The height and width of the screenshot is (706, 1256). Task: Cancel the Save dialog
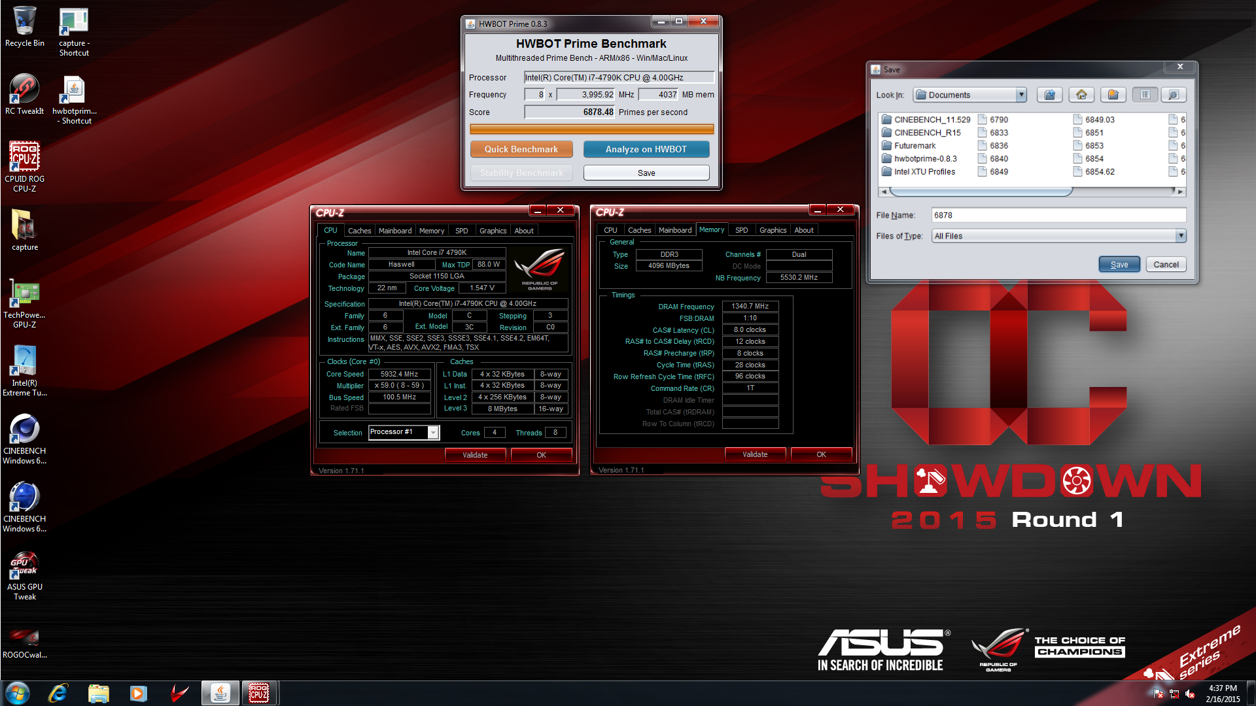click(x=1166, y=264)
